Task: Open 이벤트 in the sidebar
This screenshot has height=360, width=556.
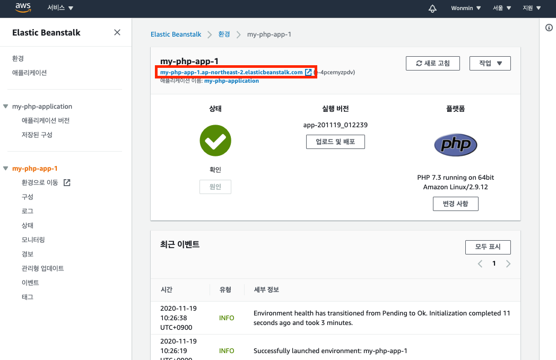Action: click(30, 283)
